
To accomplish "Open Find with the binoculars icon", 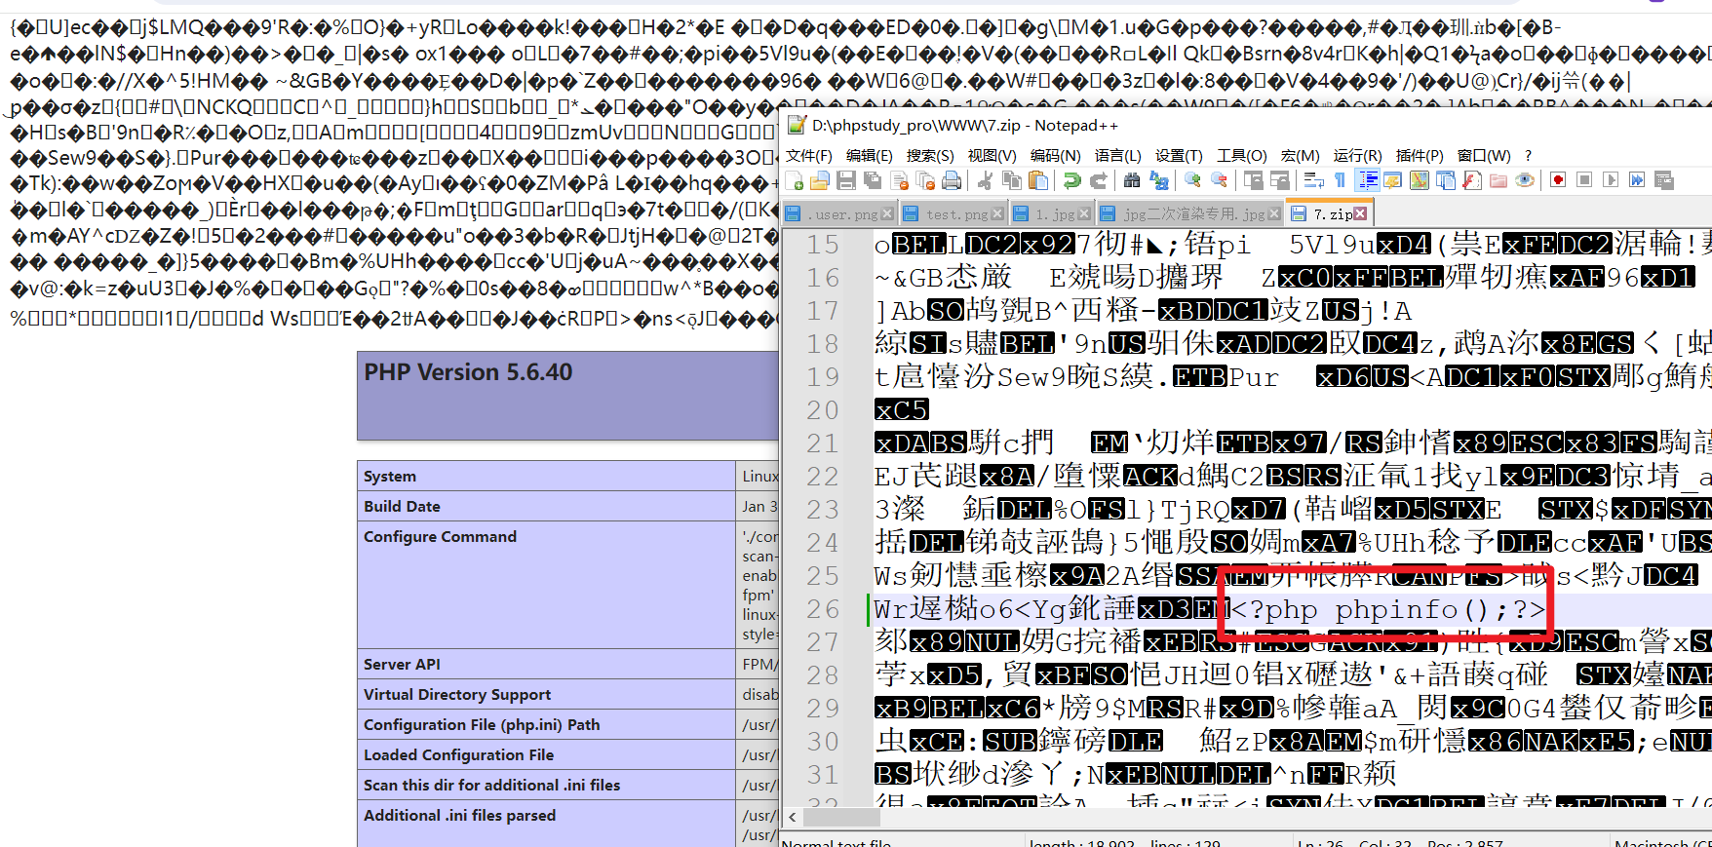I will (x=1132, y=180).
